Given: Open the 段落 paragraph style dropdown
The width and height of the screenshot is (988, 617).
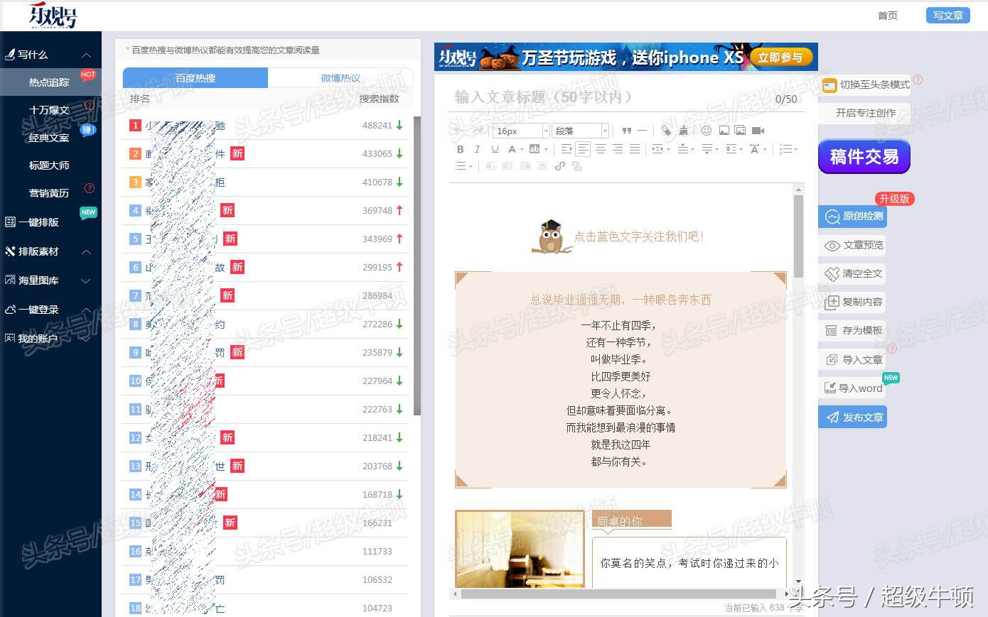Looking at the screenshot, I should tap(580, 131).
